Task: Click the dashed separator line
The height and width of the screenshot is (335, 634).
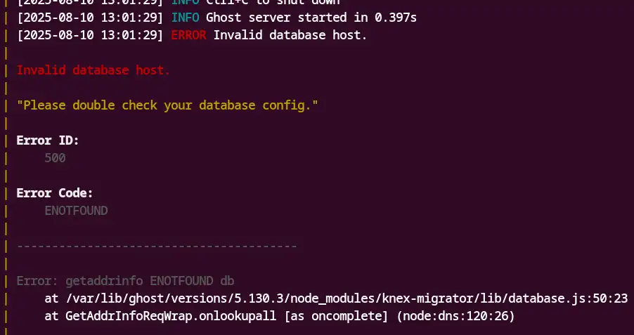Action: click(156, 246)
